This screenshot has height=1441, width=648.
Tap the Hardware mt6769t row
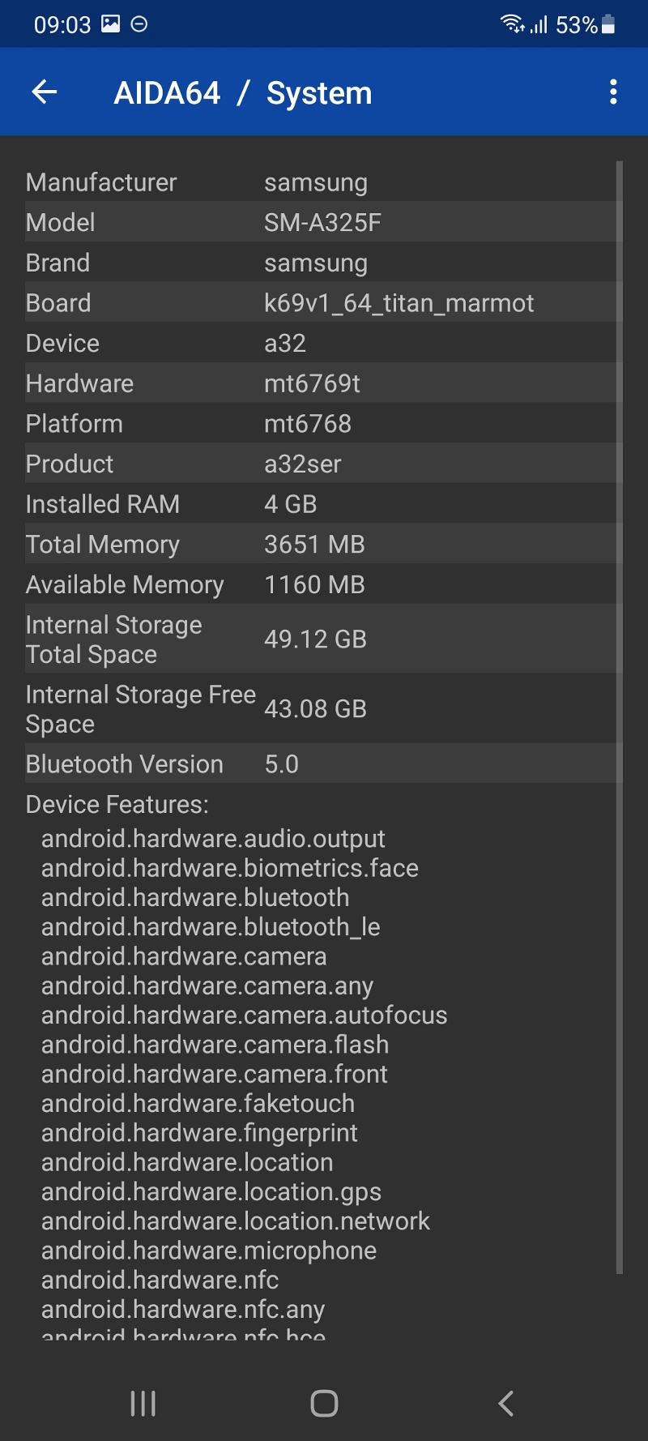pyautogui.click(x=321, y=383)
